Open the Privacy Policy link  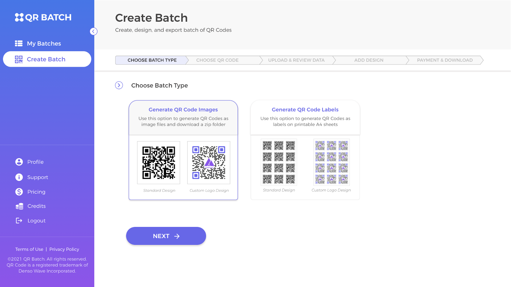64,249
